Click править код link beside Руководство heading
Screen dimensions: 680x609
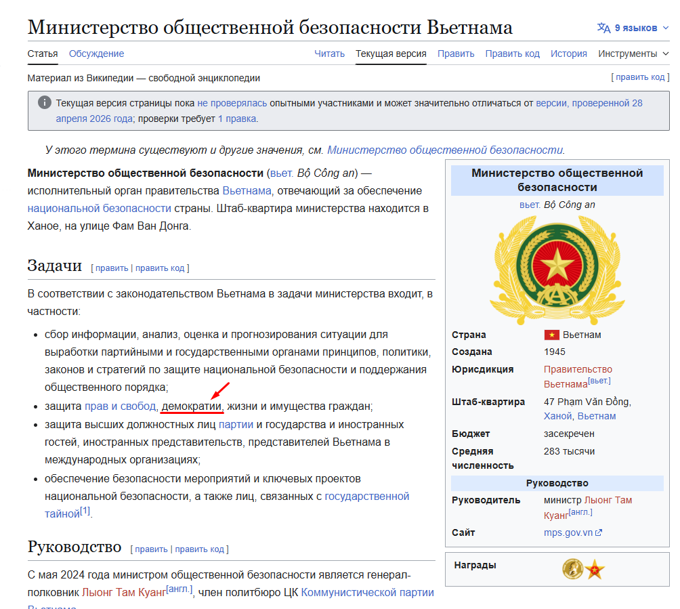click(x=200, y=549)
